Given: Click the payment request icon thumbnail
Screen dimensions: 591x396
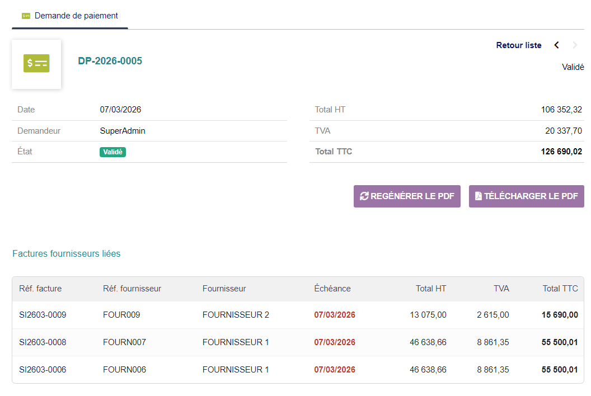Looking at the screenshot, I should tap(36, 64).
